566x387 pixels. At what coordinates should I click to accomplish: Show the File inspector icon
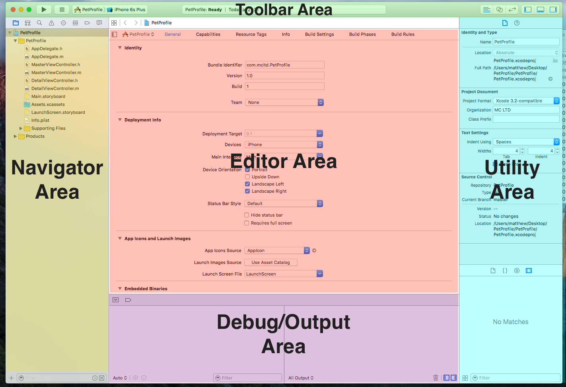tap(505, 23)
